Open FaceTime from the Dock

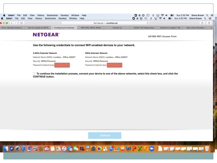pos(76,149)
